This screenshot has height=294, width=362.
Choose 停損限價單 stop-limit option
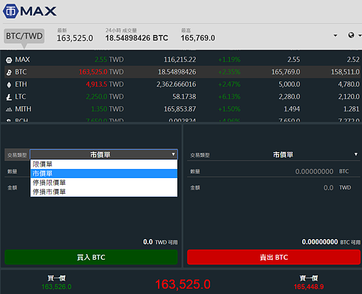(104, 183)
